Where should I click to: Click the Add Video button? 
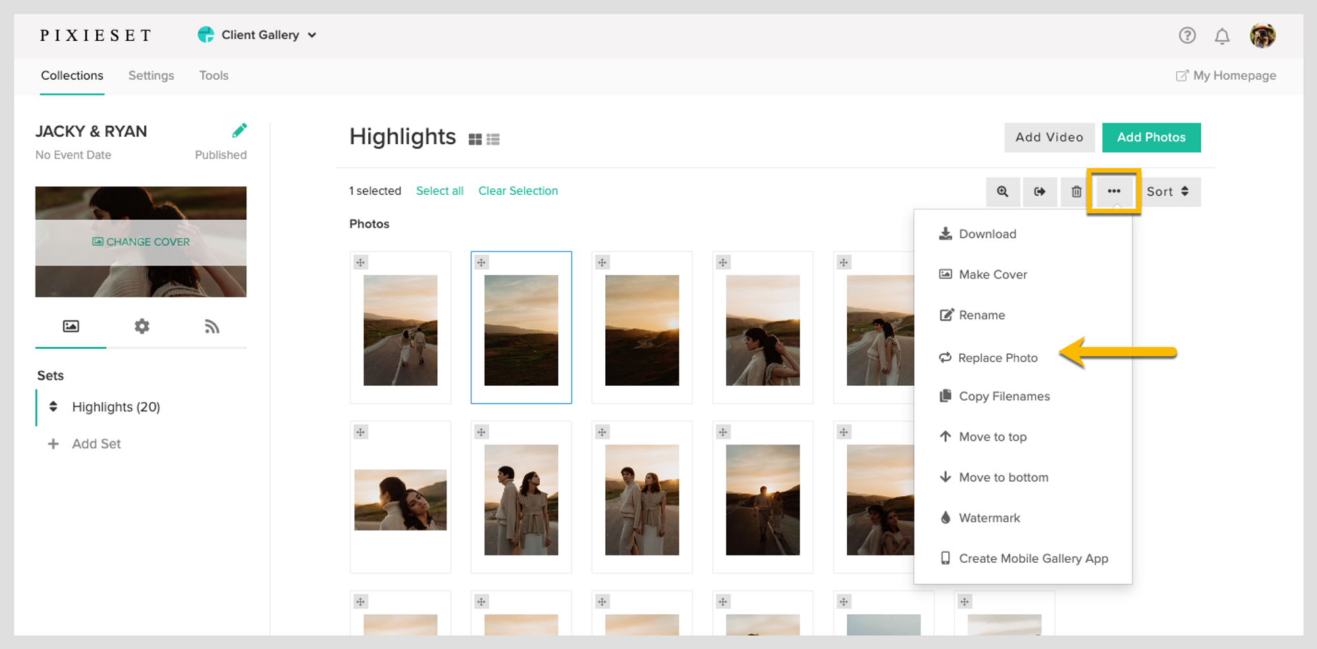(1049, 138)
